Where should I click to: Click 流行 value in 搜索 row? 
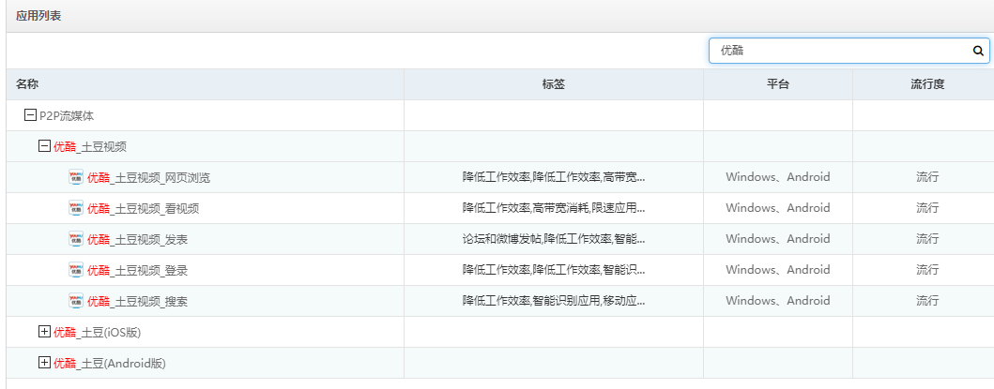927,301
